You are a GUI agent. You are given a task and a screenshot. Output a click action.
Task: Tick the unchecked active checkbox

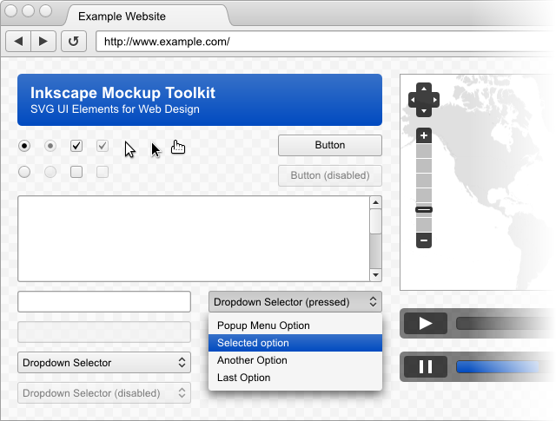[x=76, y=172]
